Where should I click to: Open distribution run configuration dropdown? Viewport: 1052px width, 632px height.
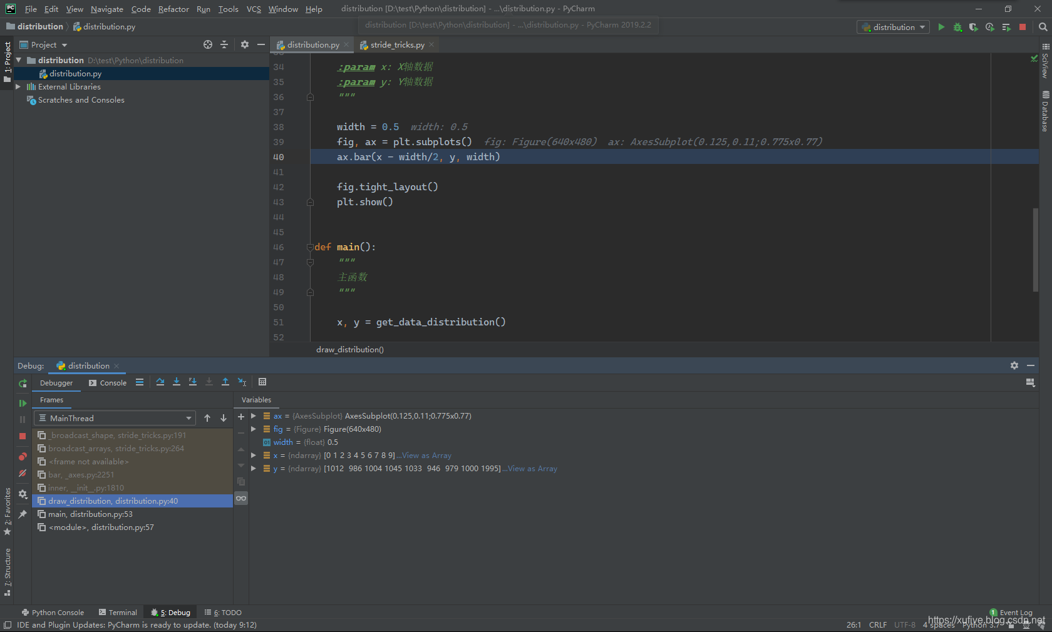(x=894, y=27)
